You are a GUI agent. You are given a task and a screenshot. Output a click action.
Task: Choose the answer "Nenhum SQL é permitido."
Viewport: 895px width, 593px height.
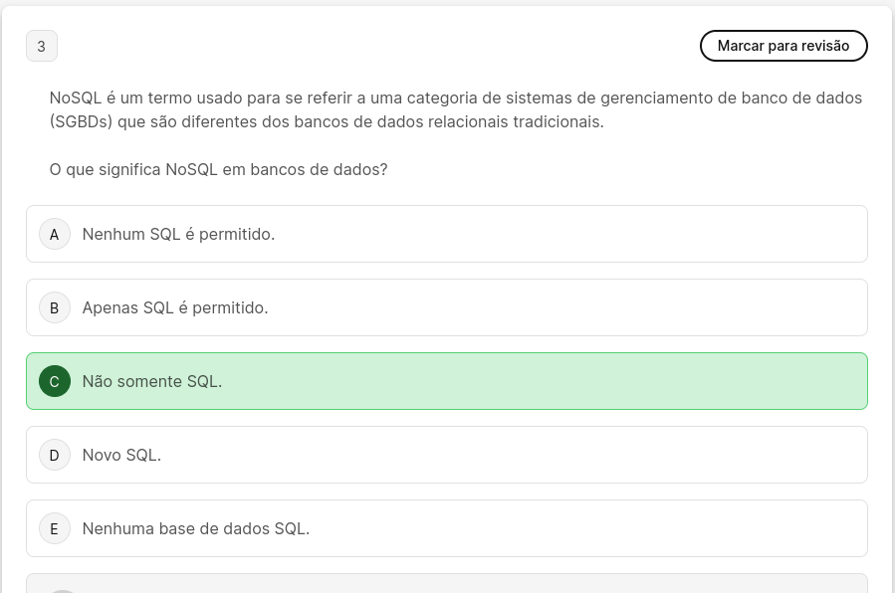coord(178,234)
